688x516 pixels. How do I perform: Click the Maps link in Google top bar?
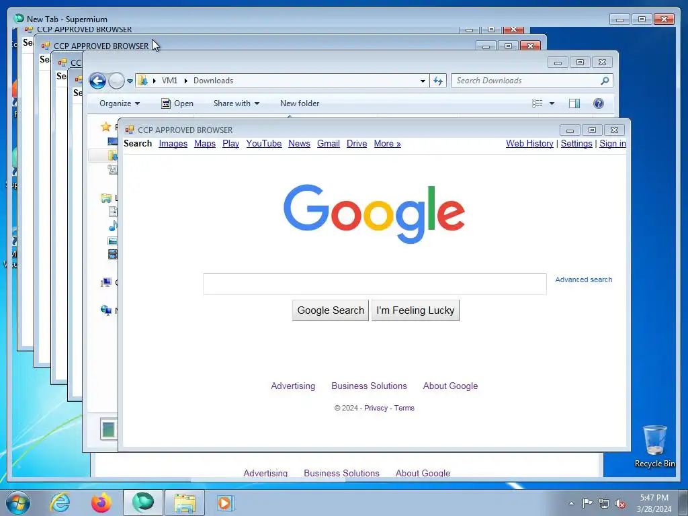click(x=205, y=144)
